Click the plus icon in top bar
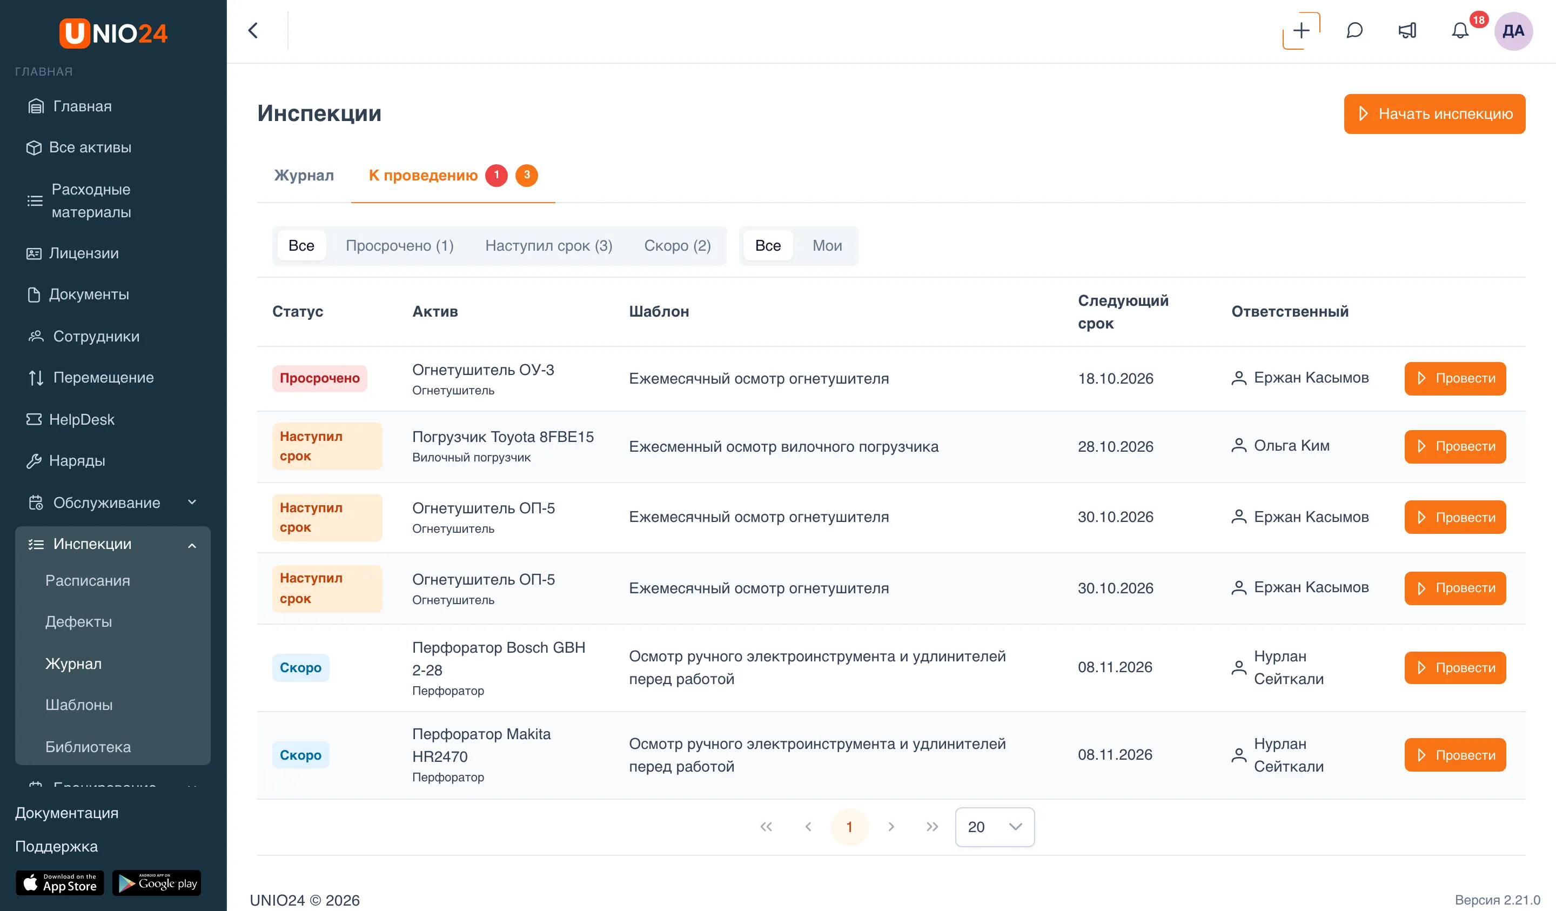This screenshot has width=1556, height=911. pyautogui.click(x=1301, y=31)
